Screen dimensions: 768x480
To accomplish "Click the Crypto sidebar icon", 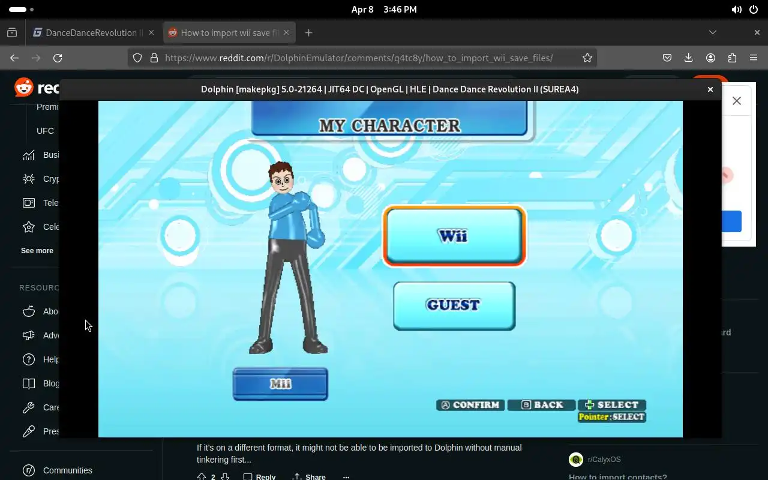I will pos(29,179).
